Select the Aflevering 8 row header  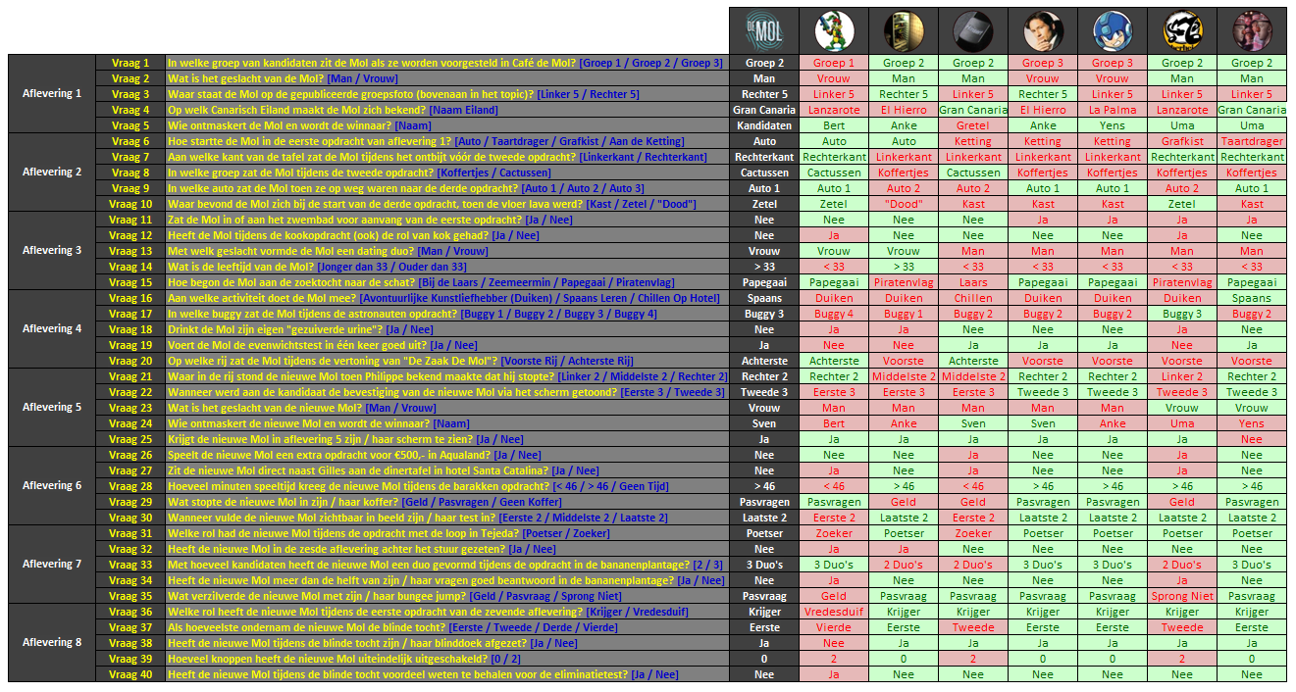point(53,643)
